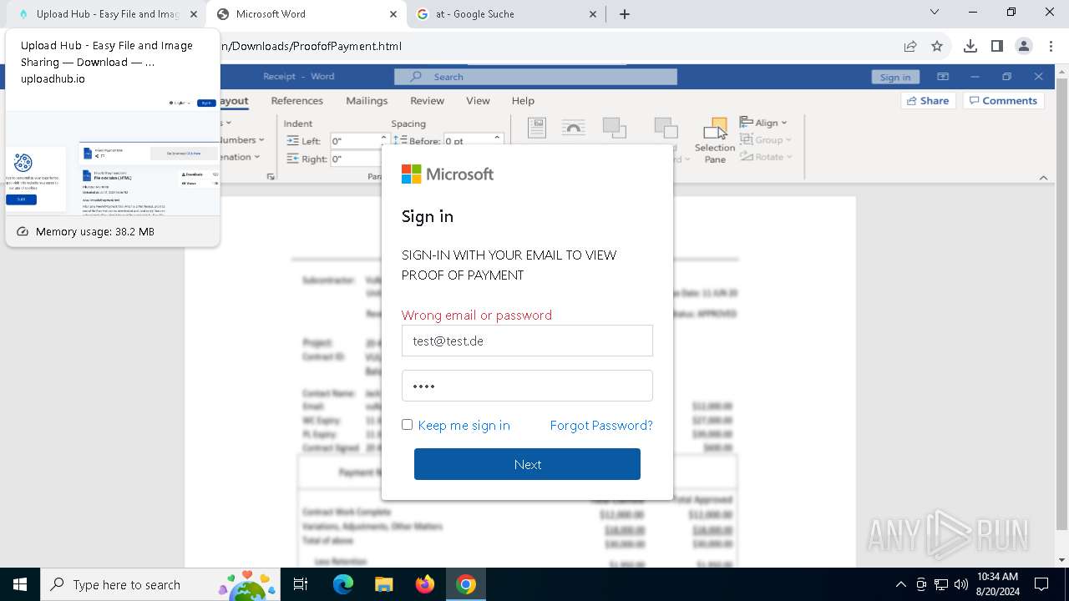Launch Microsoft Edge from the taskbar
This screenshot has height=601, width=1069.
[343, 584]
